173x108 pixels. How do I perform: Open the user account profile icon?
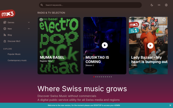166,5
